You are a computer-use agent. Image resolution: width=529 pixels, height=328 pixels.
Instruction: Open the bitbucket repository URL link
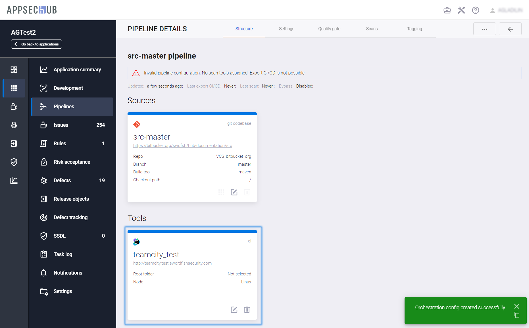click(x=182, y=146)
